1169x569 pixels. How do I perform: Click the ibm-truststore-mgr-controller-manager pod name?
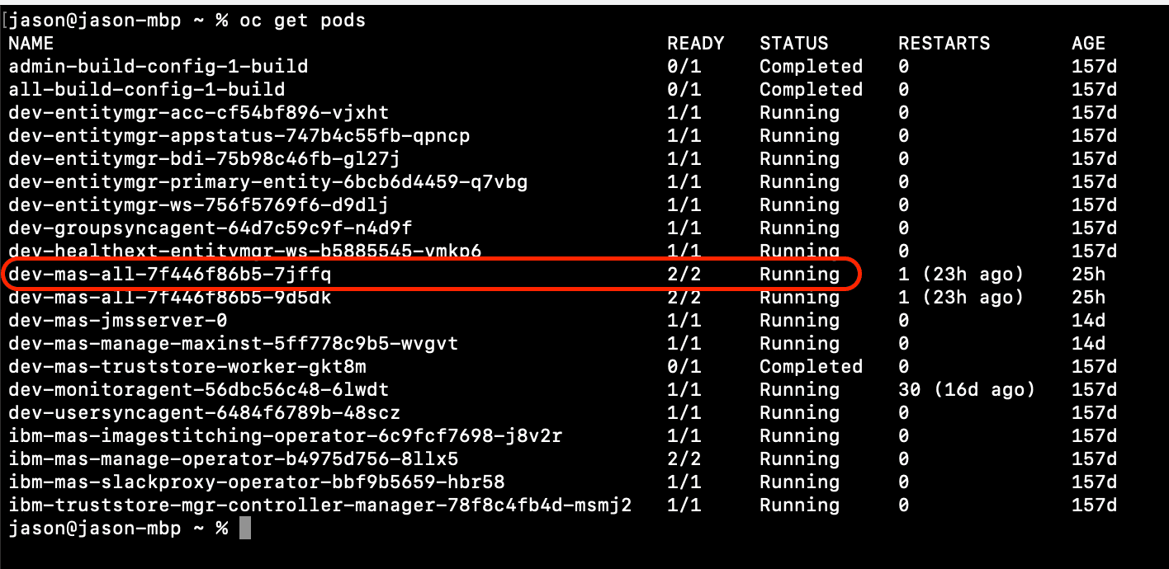[x=320, y=506]
